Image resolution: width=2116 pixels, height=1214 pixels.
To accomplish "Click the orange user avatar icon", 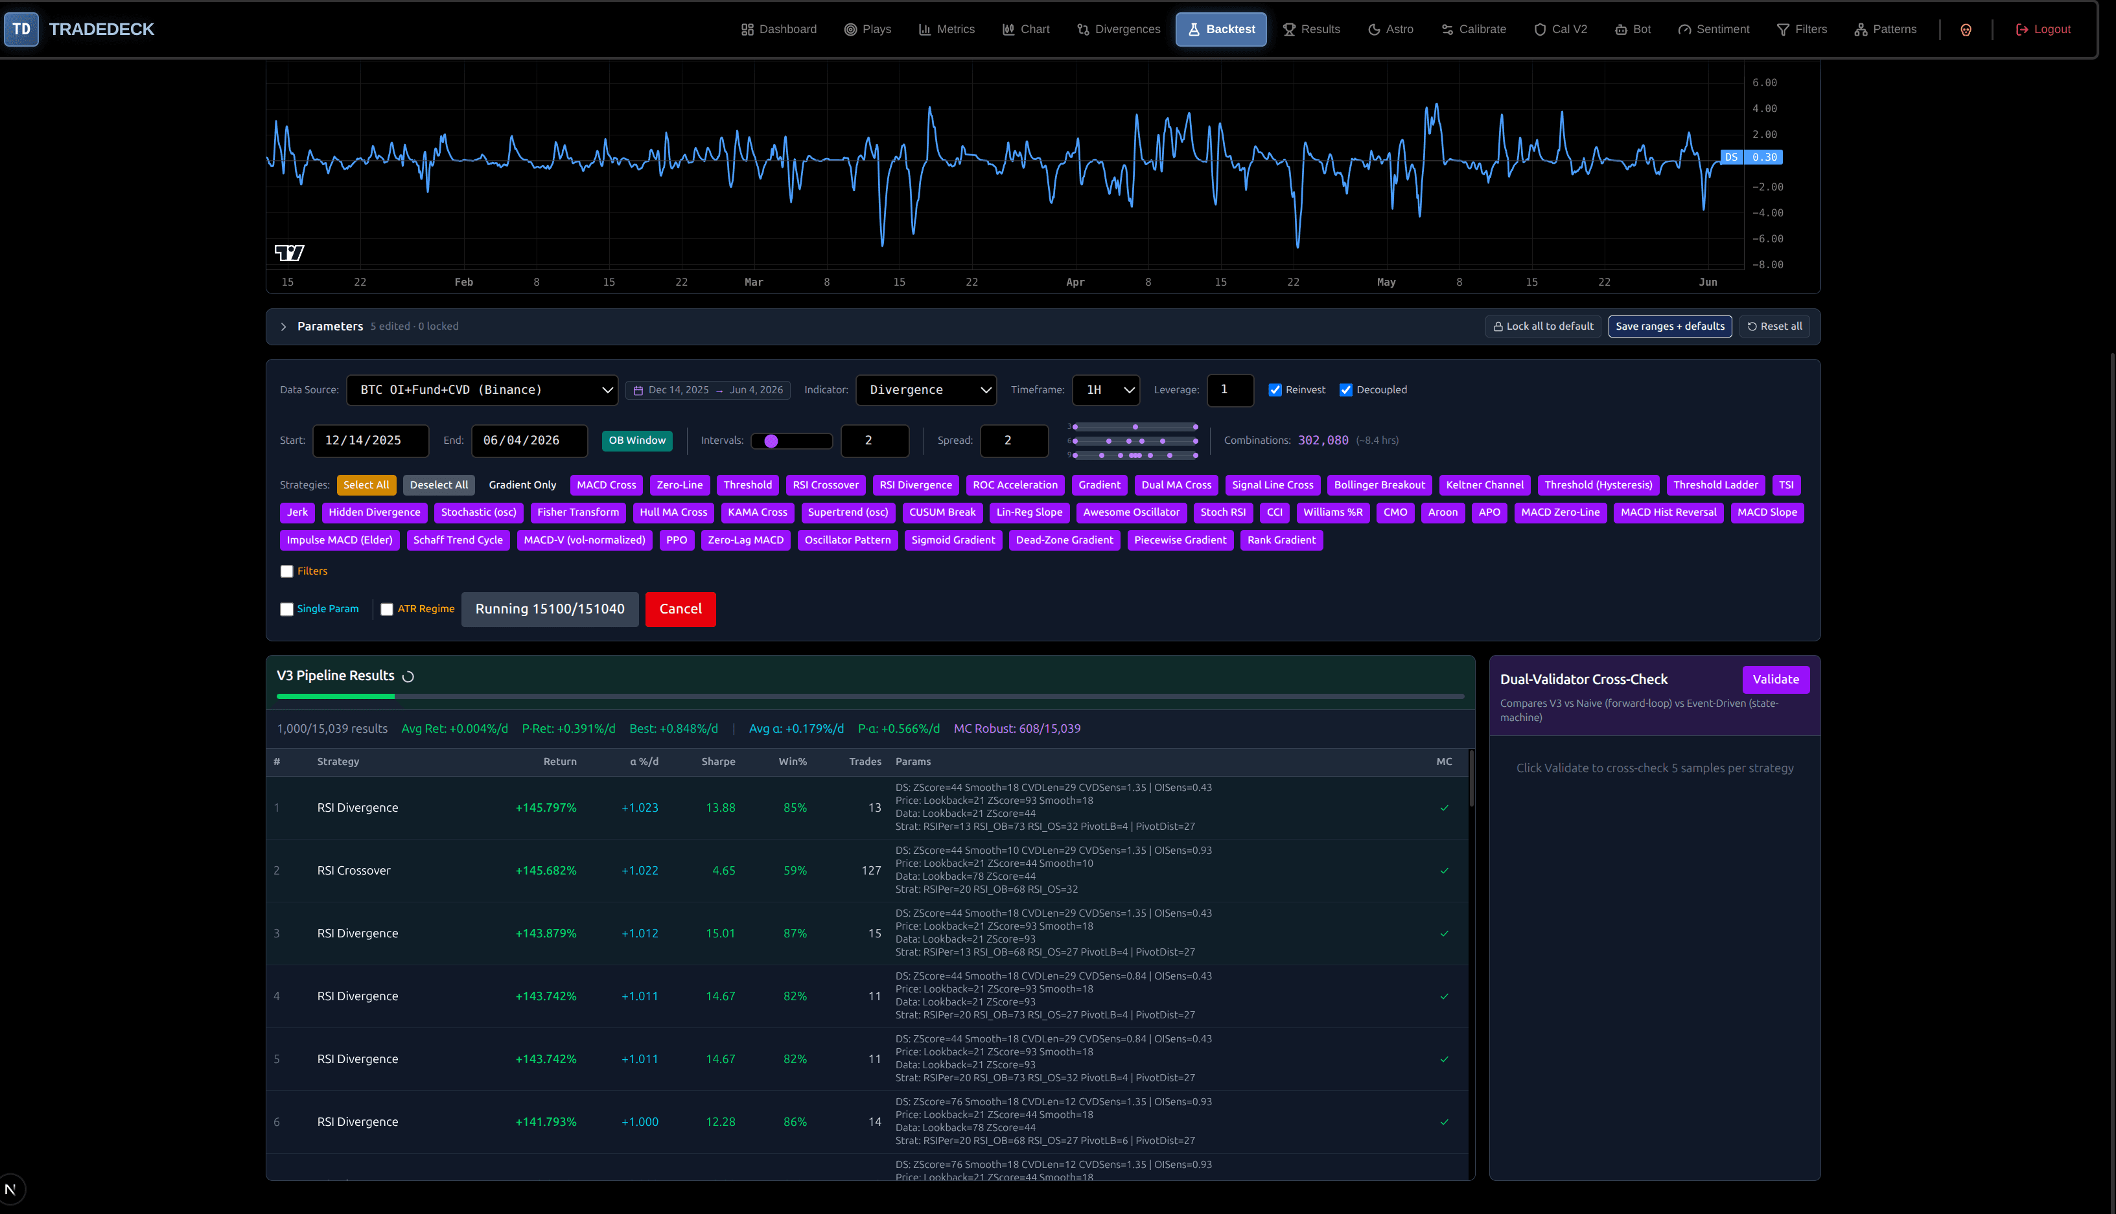I will coord(1965,30).
